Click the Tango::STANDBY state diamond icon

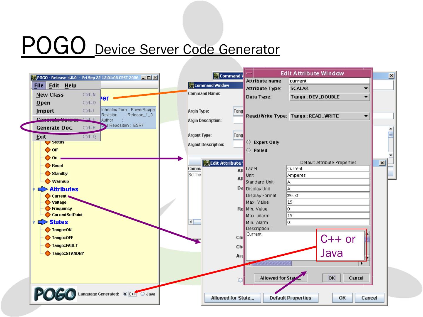click(x=48, y=253)
